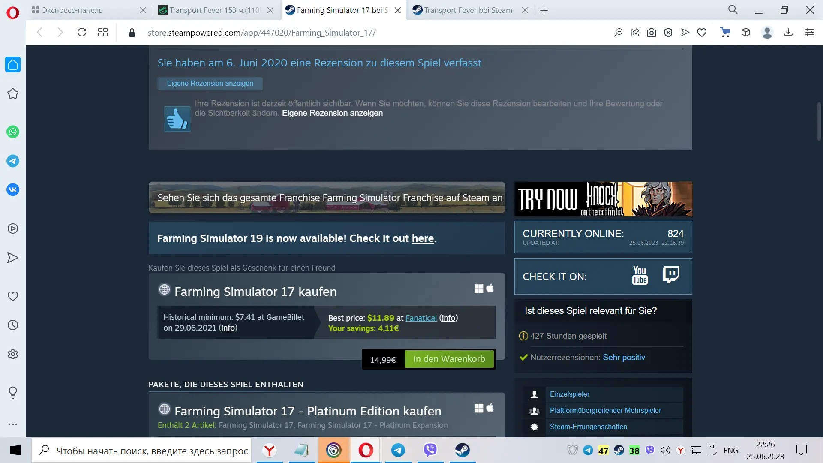Click the Eigene Rezension anzeigen button

pos(210,84)
